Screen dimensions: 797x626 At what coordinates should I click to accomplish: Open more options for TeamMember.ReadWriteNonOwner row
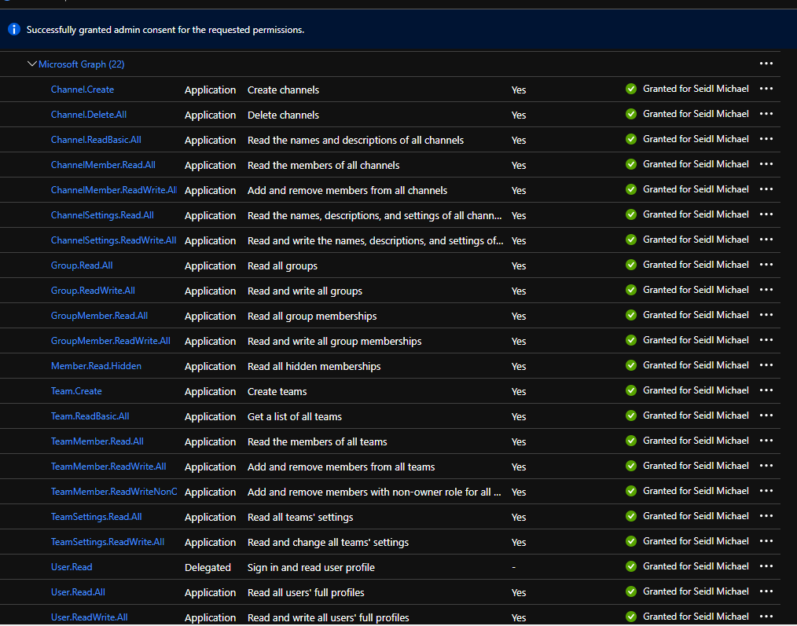(x=766, y=491)
